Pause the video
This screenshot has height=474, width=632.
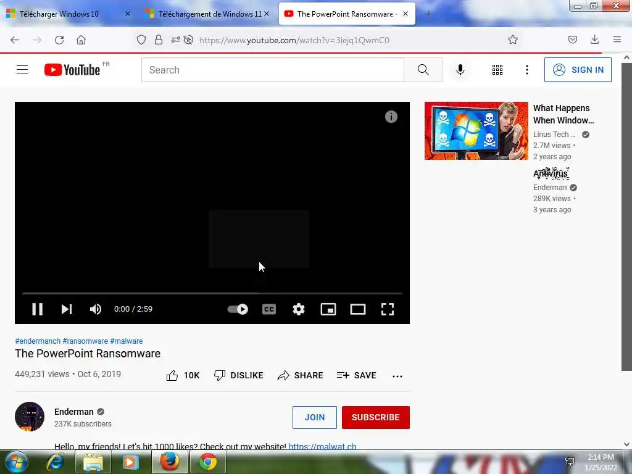[x=38, y=309]
